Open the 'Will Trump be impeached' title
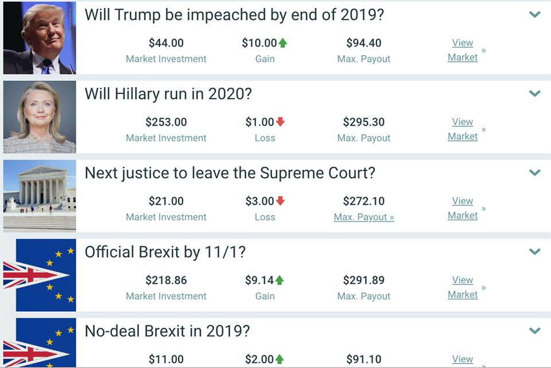551x368 pixels. (234, 15)
